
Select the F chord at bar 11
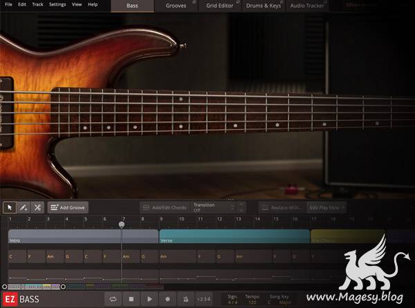click(206, 256)
